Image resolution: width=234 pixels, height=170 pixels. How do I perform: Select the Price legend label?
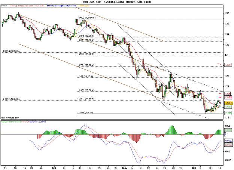[4, 6]
